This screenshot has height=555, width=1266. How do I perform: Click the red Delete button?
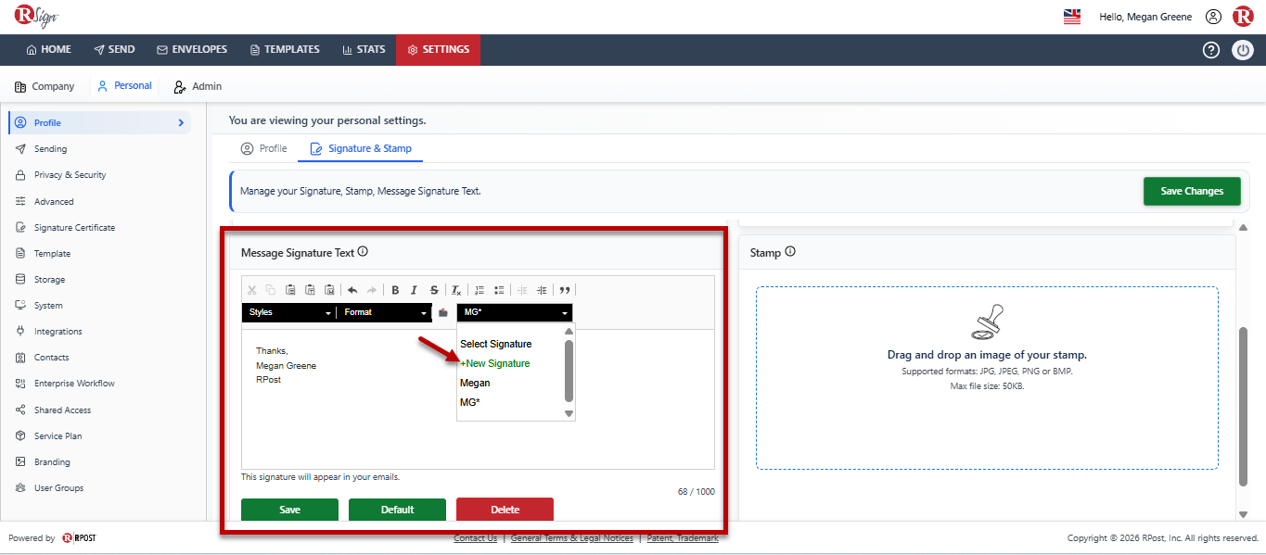click(505, 510)
